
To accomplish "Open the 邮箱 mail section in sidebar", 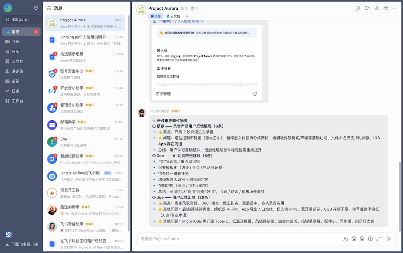I will (16, 81).
